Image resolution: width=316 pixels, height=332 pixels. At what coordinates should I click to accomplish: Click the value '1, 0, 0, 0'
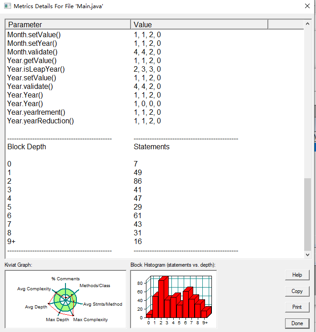(147, 104)
